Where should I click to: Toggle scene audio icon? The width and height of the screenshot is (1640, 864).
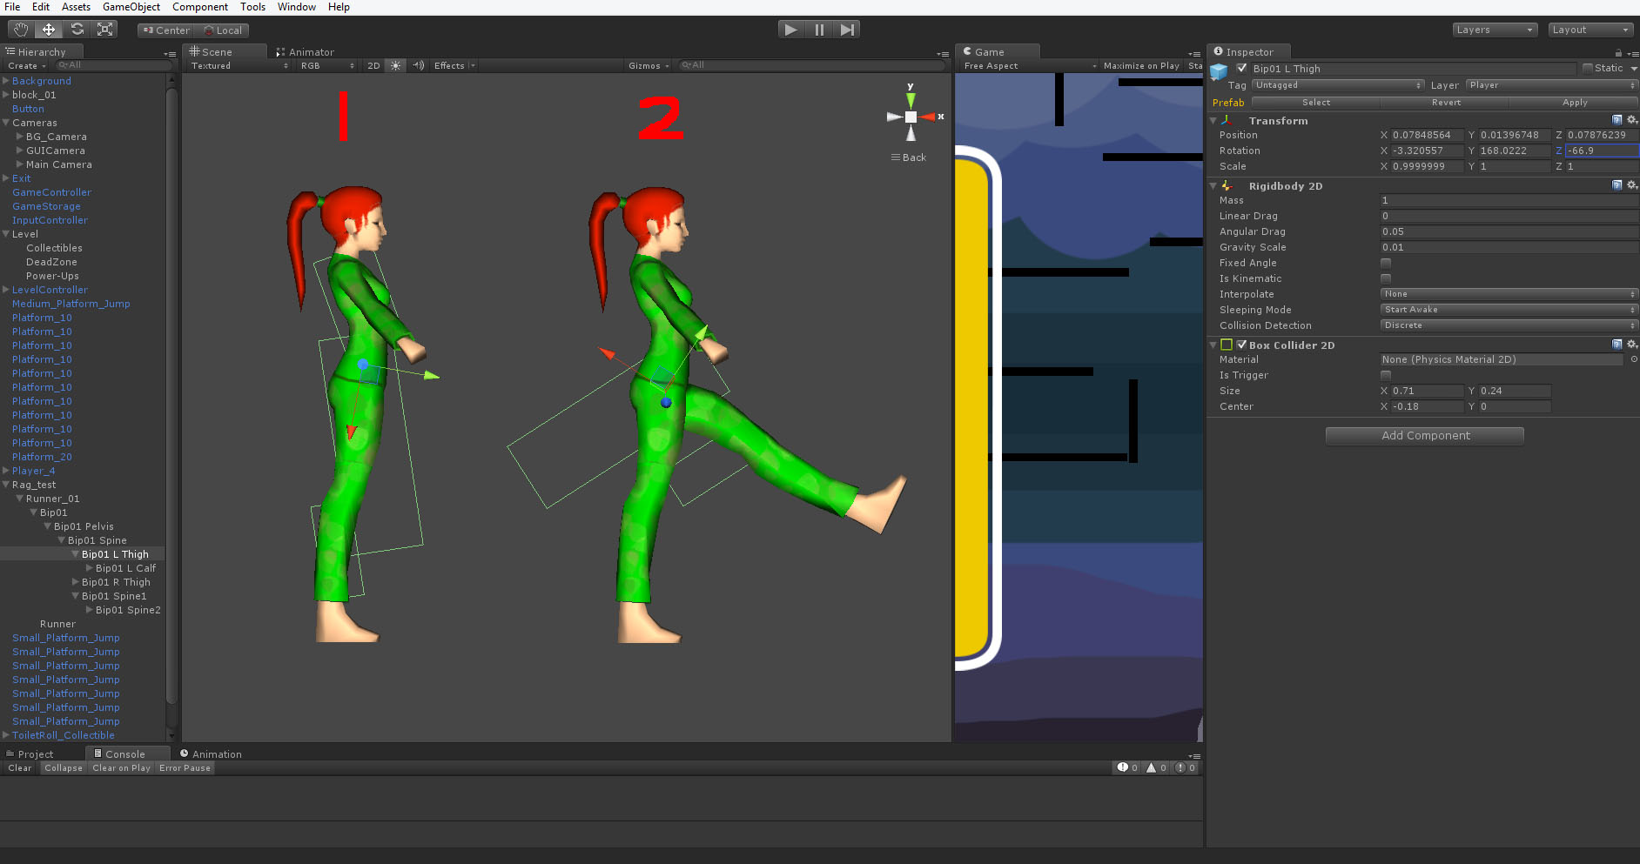(419, 66)
